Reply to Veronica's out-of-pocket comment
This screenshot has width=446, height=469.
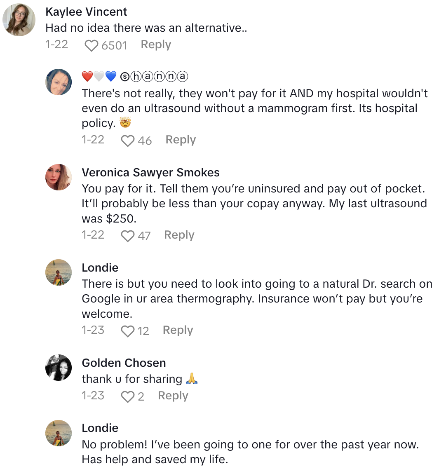click(179, 235)
